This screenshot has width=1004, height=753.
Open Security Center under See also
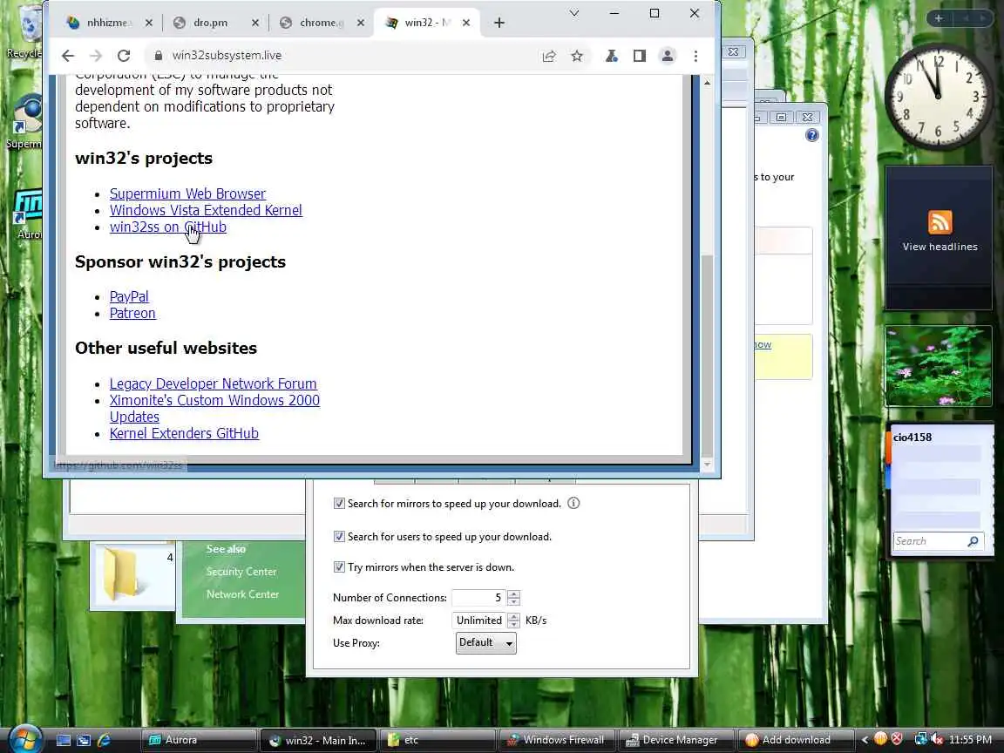pyautogui.click(x=241, y=572)
